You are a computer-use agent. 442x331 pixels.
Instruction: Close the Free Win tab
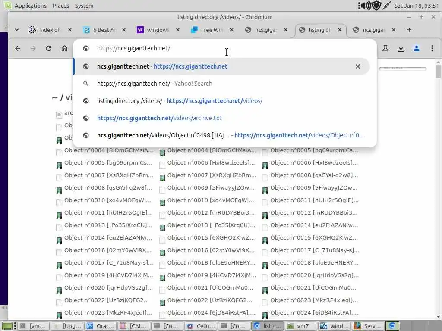point(232,30)
